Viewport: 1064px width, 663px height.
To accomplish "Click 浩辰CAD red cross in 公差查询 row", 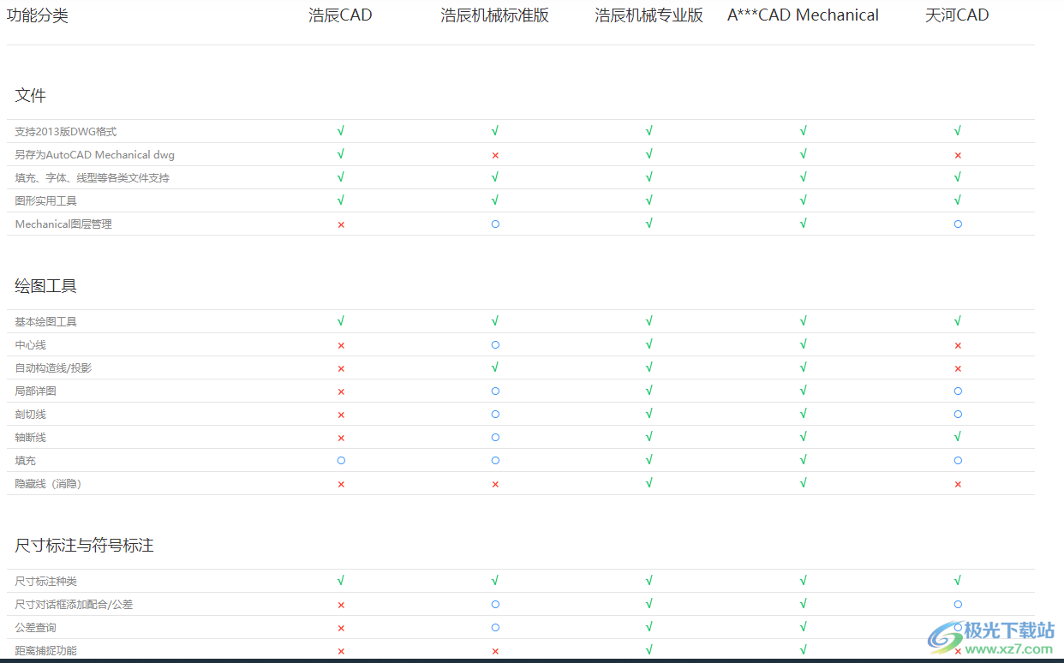I will (x=341, y=628).
